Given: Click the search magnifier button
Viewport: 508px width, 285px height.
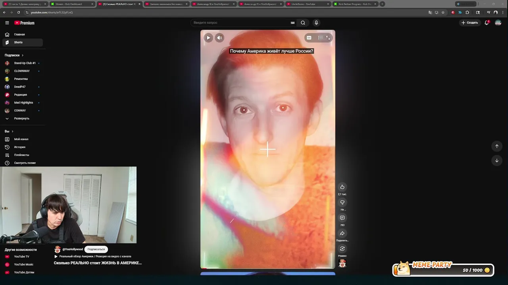Looking at the screenshot, I should [x=303, y=23].
